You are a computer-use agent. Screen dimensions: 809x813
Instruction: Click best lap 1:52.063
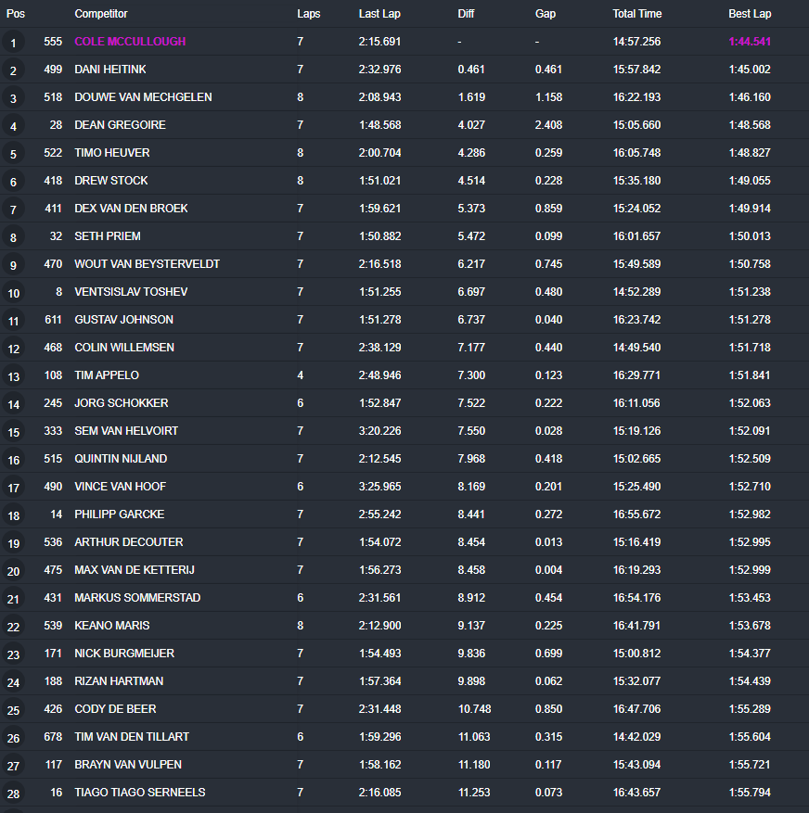click(x=750, y=403)
